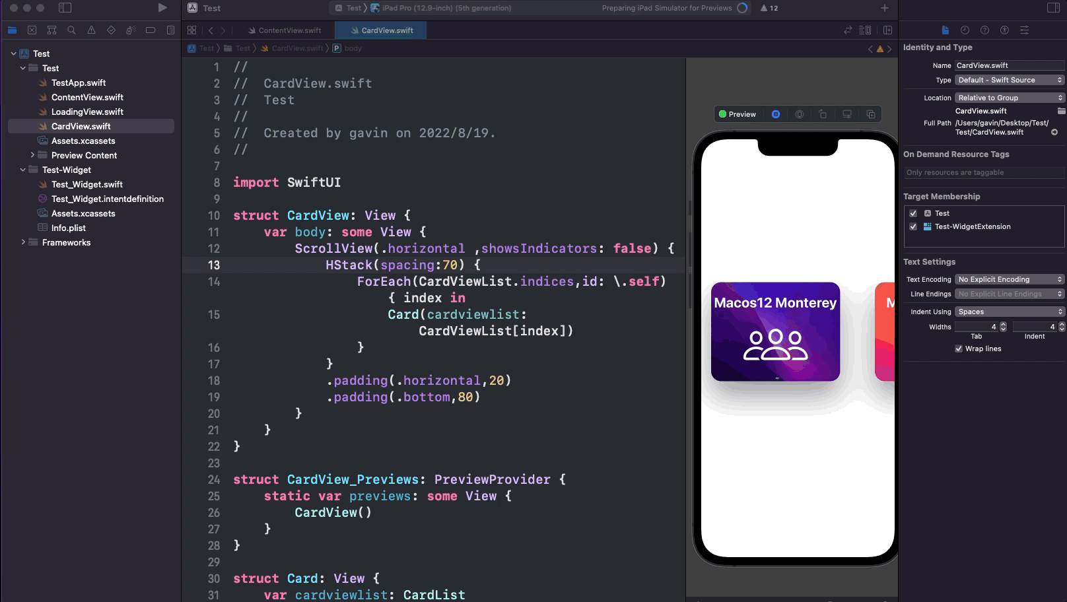Show the History inspector clock icon
The image size is (1067, 602).
[x=965, y=30]
